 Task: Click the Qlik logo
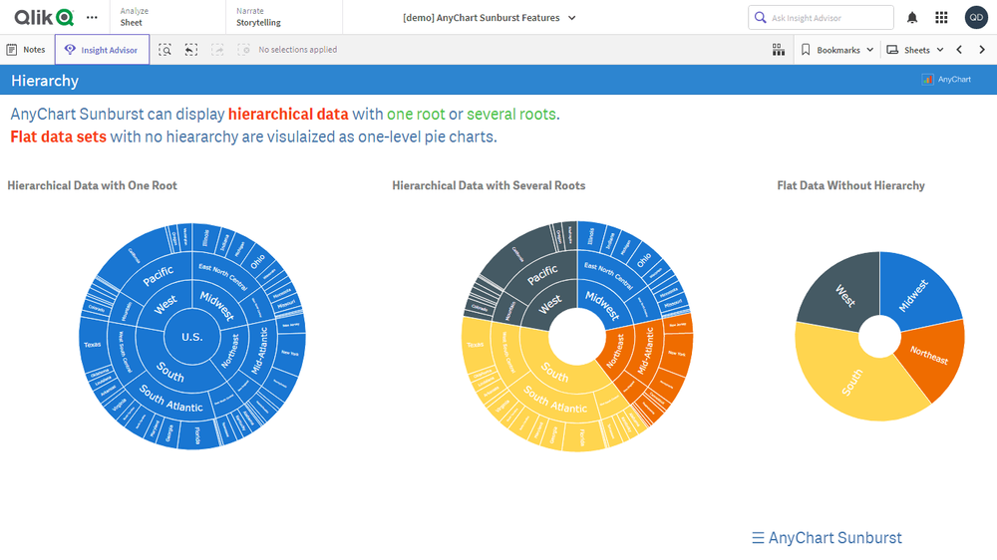point(44,17)
